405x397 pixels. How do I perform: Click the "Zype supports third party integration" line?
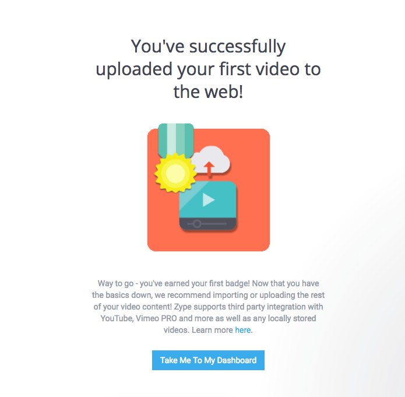[208, 307]
